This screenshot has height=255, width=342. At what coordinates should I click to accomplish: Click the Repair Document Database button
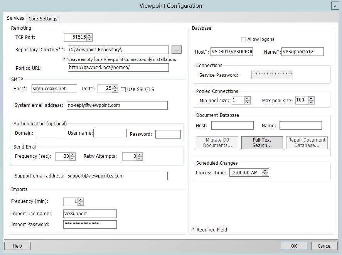coord(307,143)
